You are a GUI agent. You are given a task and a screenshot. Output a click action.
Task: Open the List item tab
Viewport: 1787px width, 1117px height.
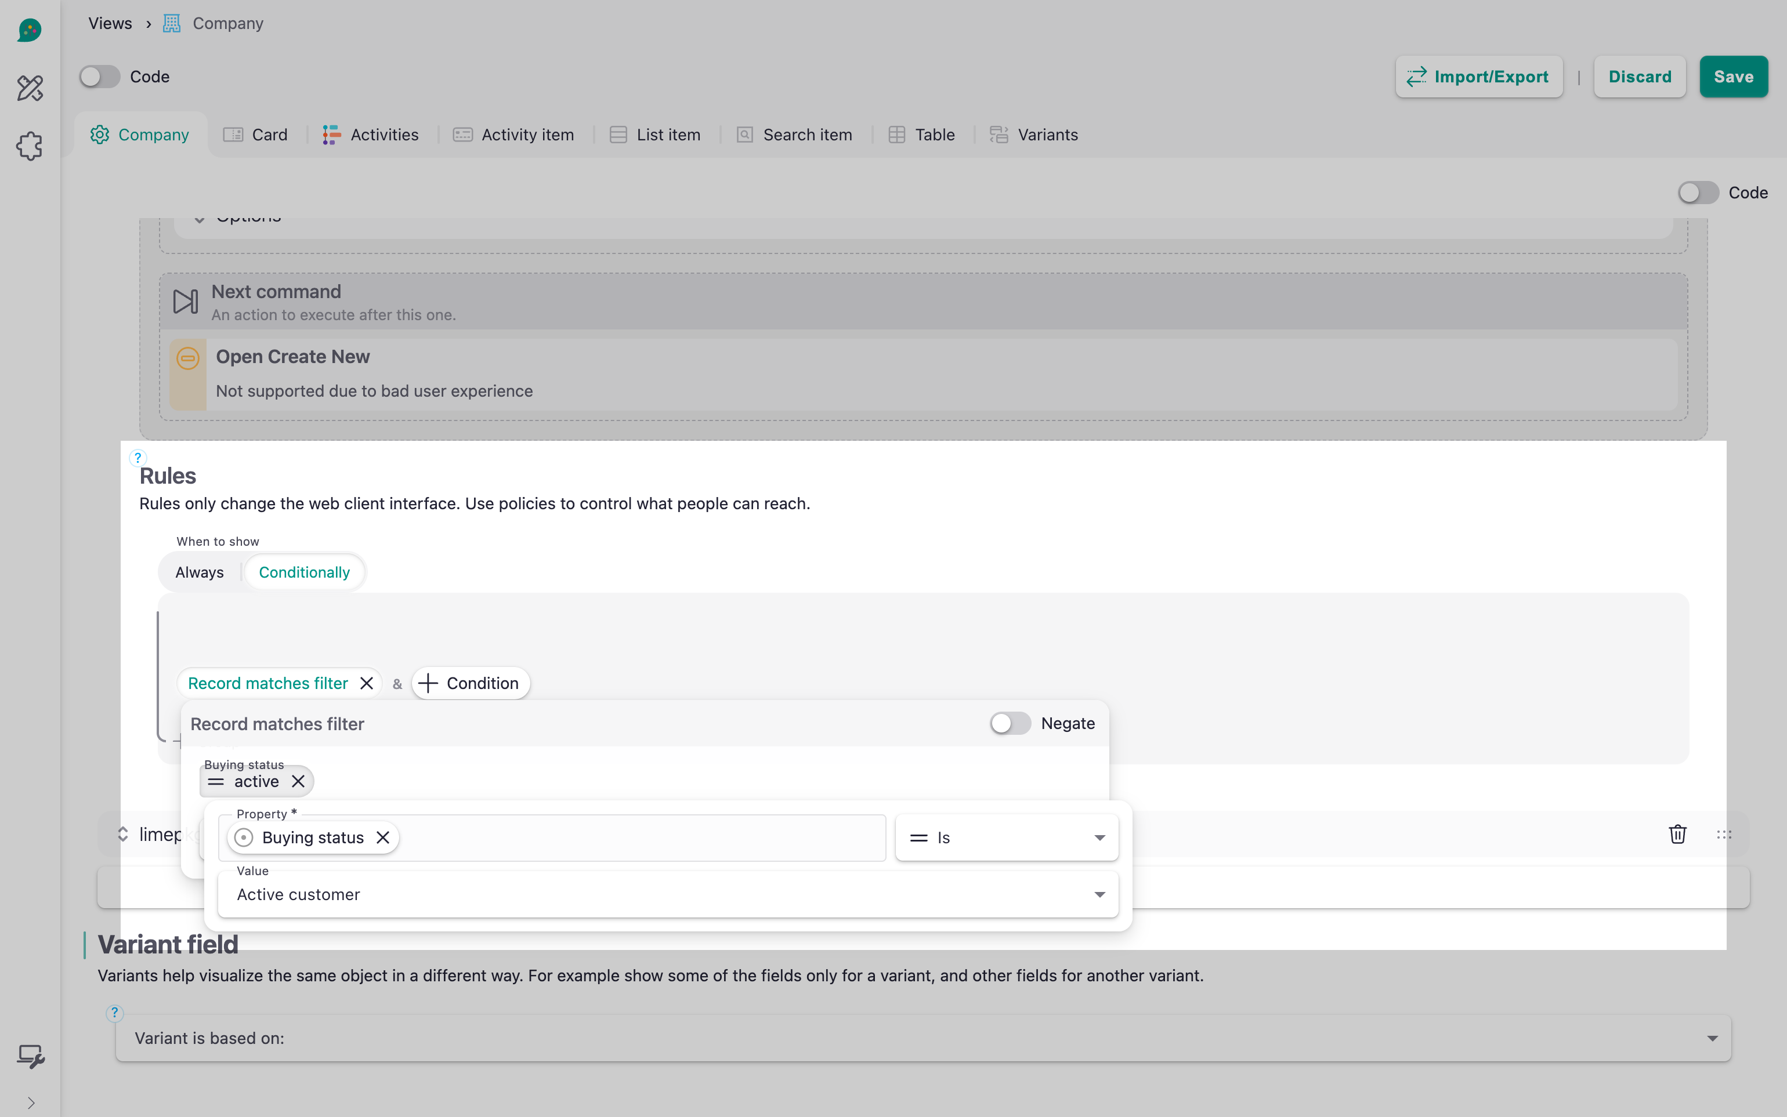pos(655,135)
